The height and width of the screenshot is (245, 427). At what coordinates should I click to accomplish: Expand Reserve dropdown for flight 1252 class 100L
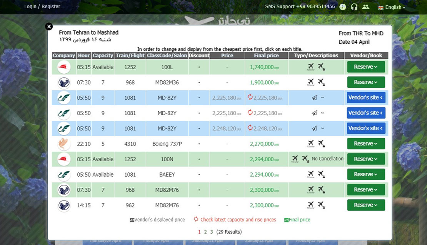(x=366, y=67)
